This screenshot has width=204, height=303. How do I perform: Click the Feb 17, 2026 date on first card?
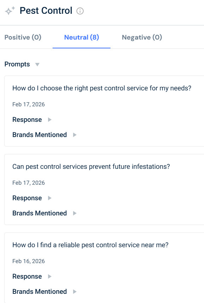[28, 104]
